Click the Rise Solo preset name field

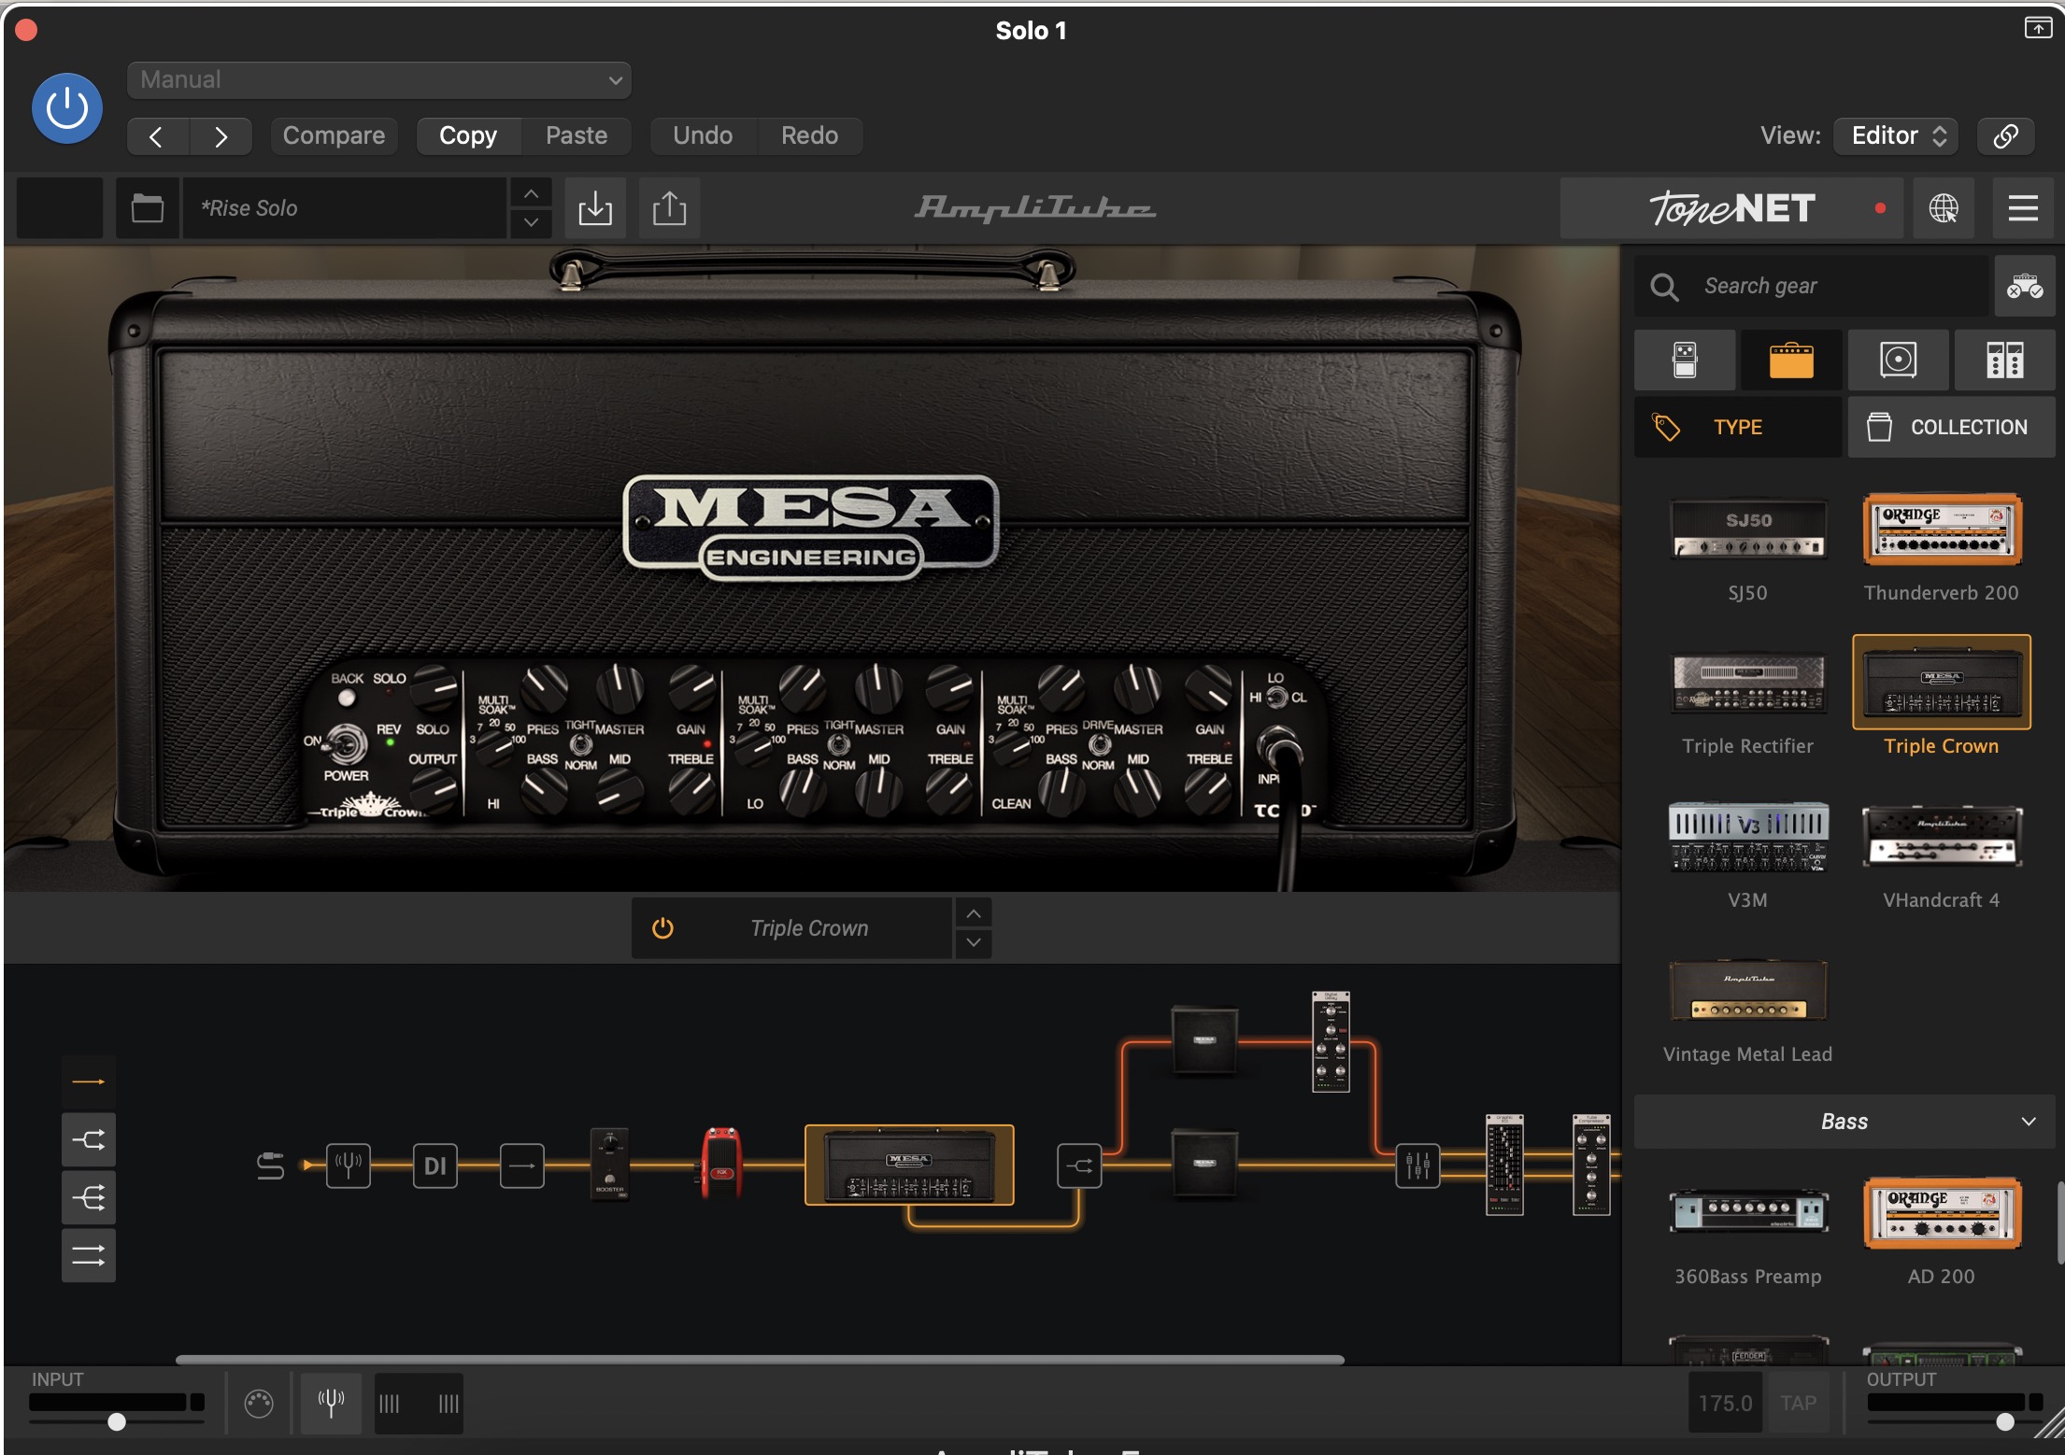[x=346, y=207]
